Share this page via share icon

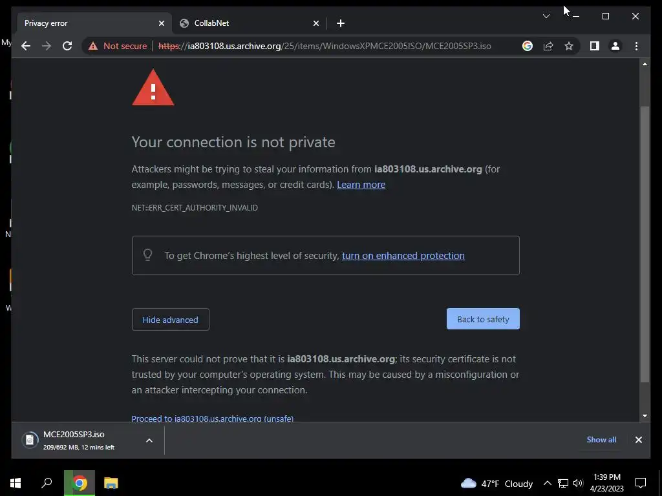[x=548, y=46]
